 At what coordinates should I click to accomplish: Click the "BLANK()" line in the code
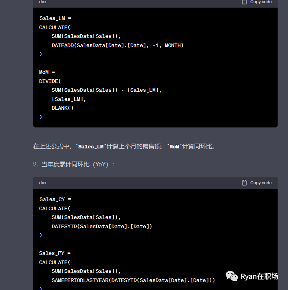(x=63, y=108)
